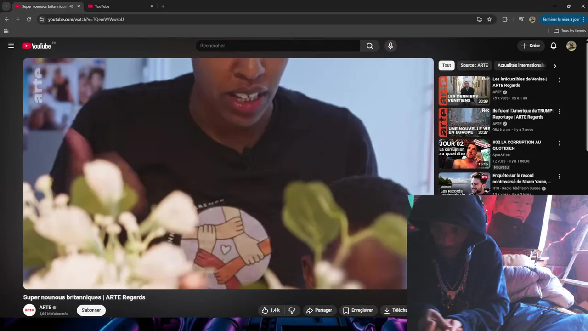588x331 pixels.
Task: Click Terminer la mise à jour
Action: pos(561,19)
